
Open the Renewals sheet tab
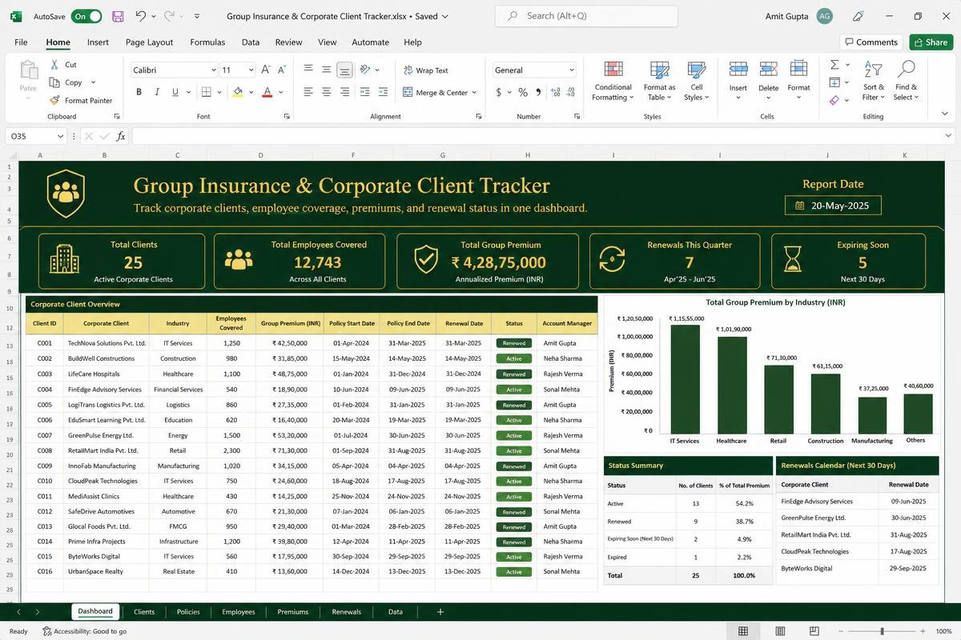coord(347,612)
